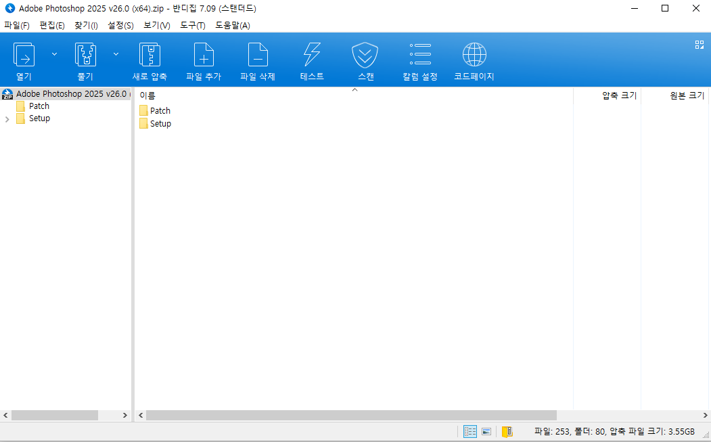
Task: Select the Setup folder in the tree pane
Action: pos(39,118)
